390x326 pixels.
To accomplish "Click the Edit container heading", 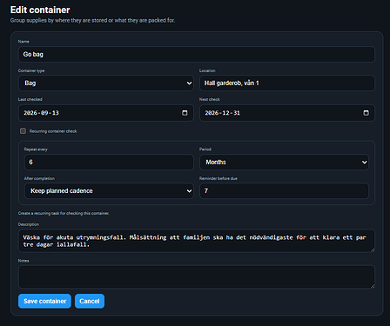I will pos(40,10).
